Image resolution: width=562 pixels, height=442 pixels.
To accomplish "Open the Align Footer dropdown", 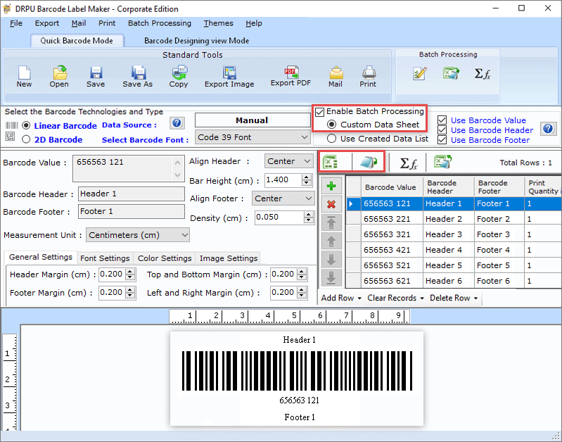I will coord(283,198).
